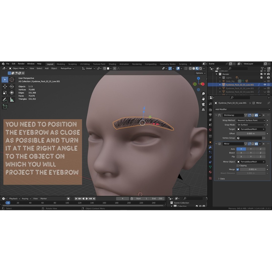Screen dimensions: 272x272
Task: Pick the Transform tool
Action: click(x=12, y=93)
